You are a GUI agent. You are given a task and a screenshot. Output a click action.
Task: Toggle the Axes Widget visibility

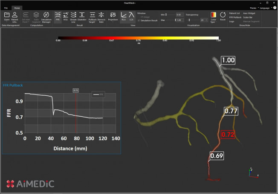click(249, 13)
